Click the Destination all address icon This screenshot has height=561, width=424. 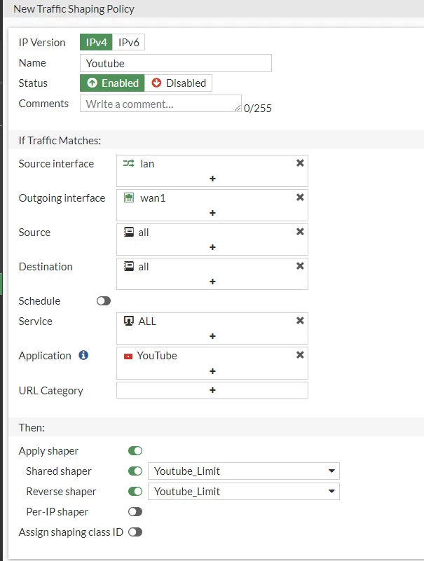[x=128, y=266]
